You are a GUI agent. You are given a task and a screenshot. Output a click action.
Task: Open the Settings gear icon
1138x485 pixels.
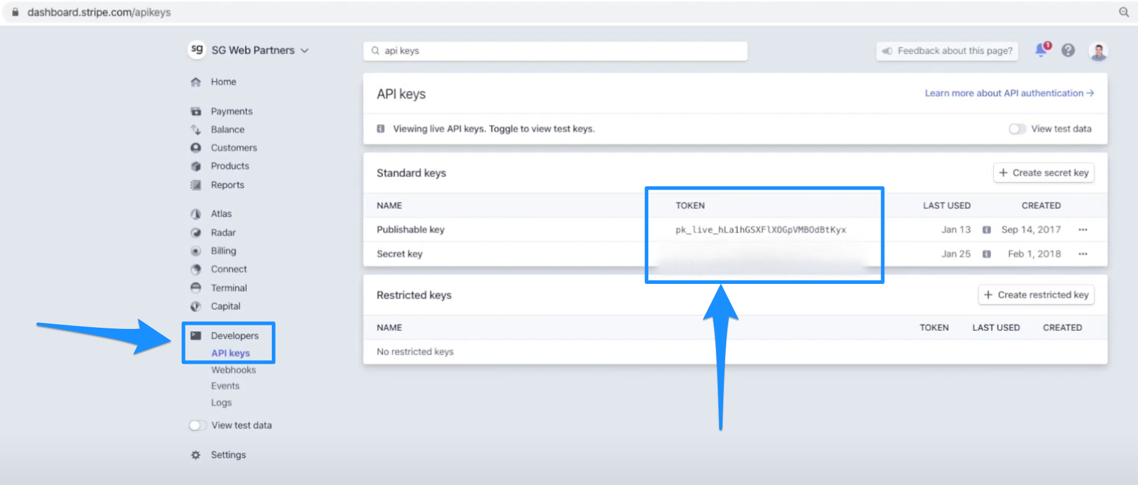tap(196, 454)
